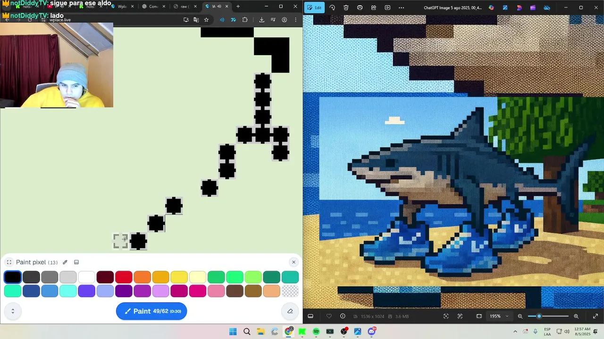
Task: Select black color swatch
Action: (x=13, y=277)
